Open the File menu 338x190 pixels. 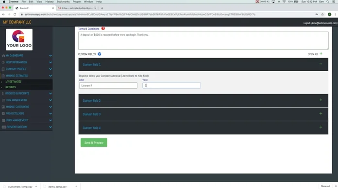click(23, 1)
